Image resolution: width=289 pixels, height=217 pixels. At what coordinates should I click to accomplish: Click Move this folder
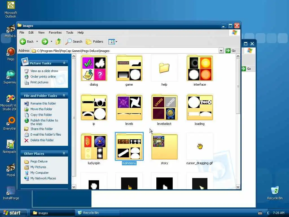[x=41, y=109]
